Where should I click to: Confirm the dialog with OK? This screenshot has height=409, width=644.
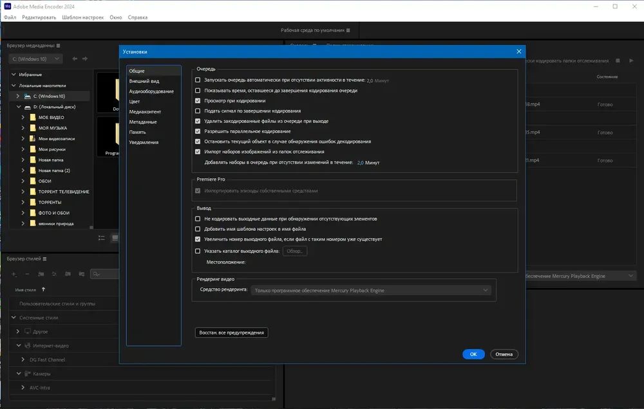point(473,354)
